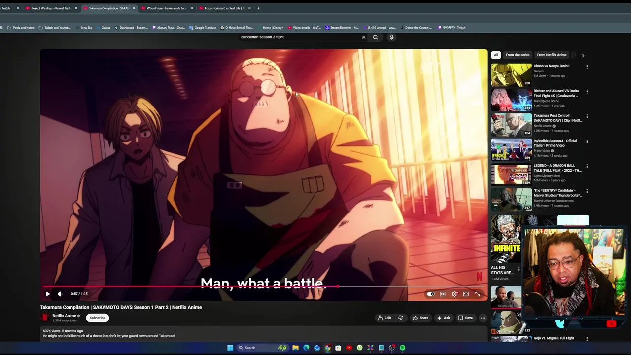Open the video player settings gear
The height and width of the screenshot is (355, 631).
455,294
